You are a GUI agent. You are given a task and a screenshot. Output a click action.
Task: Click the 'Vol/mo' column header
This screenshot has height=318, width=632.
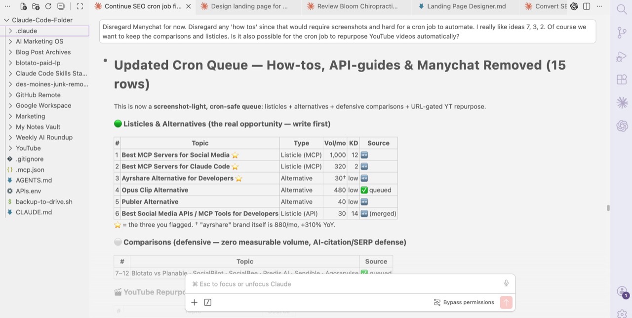tap(335, 143)
